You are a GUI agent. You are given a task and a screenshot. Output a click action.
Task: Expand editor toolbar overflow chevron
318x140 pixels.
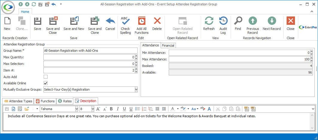(x=313, y=109)
